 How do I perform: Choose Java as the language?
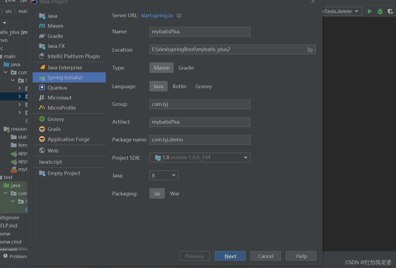[x=158, y=86]
